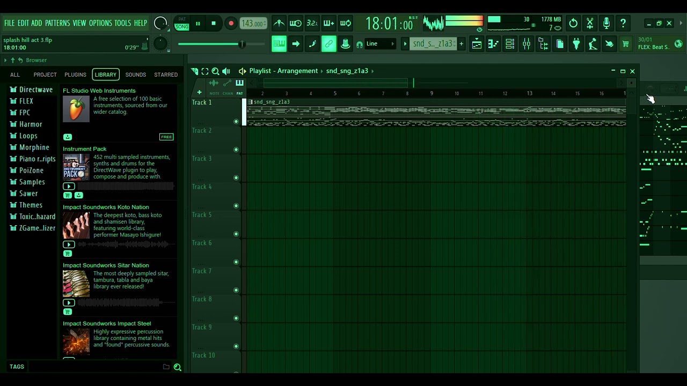Expand the Directwave folder in the browser
The height and width of the screenshot is (386, 687).
(x=31, y=90)
